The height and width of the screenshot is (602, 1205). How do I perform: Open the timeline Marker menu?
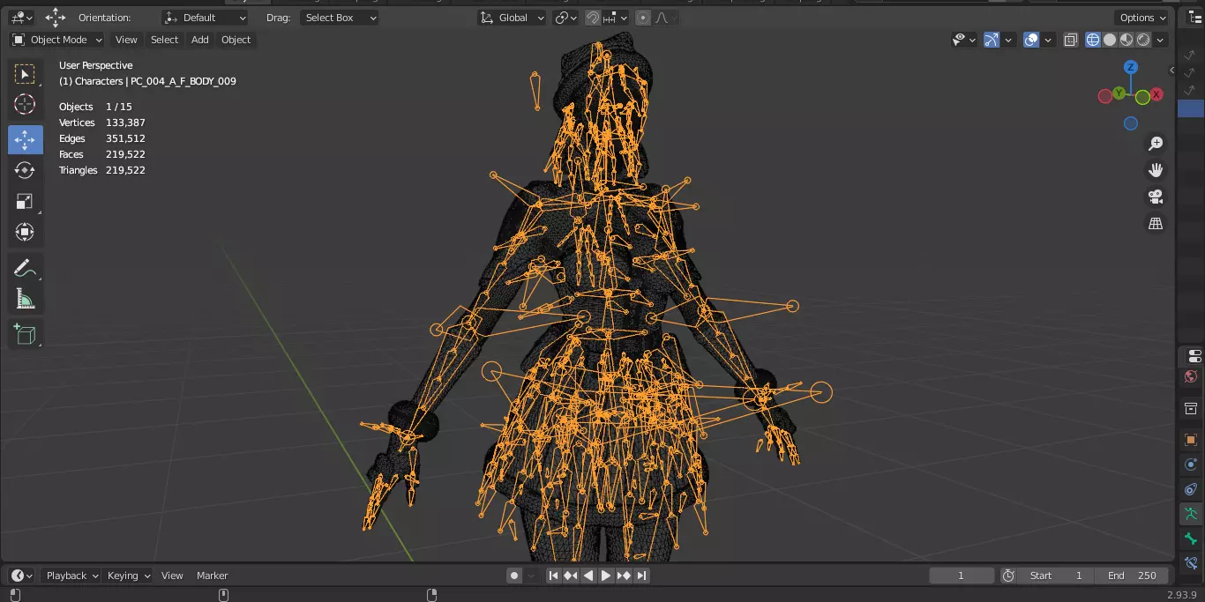coord(212,576)
